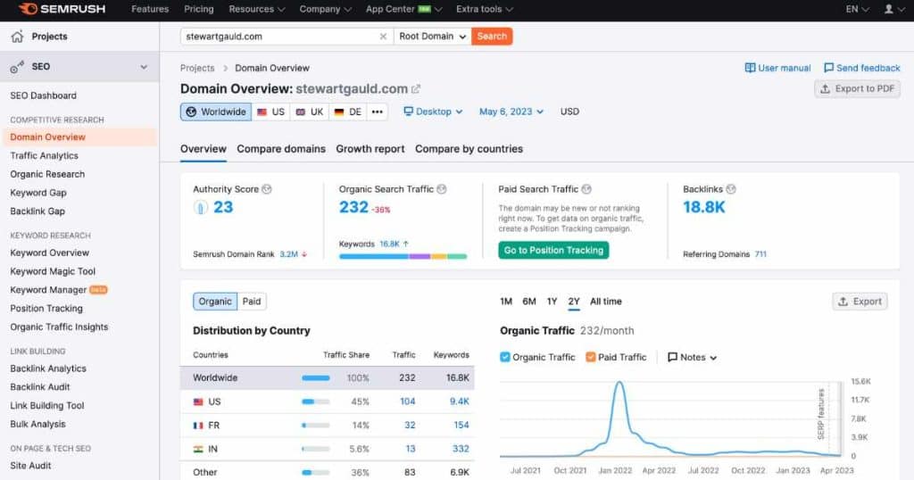Open external link icon beside stewartgauld.com
The width and height of the screenshot is (914, 480).
click(416, 89)
